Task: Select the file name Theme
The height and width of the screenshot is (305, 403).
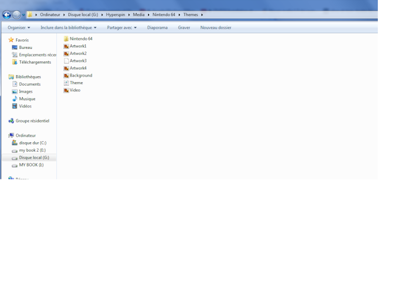Action: (x=77, y=83)
